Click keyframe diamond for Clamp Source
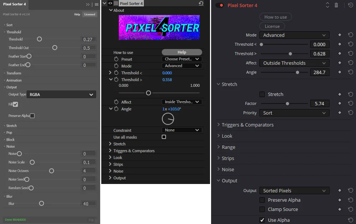 point(340,209)
